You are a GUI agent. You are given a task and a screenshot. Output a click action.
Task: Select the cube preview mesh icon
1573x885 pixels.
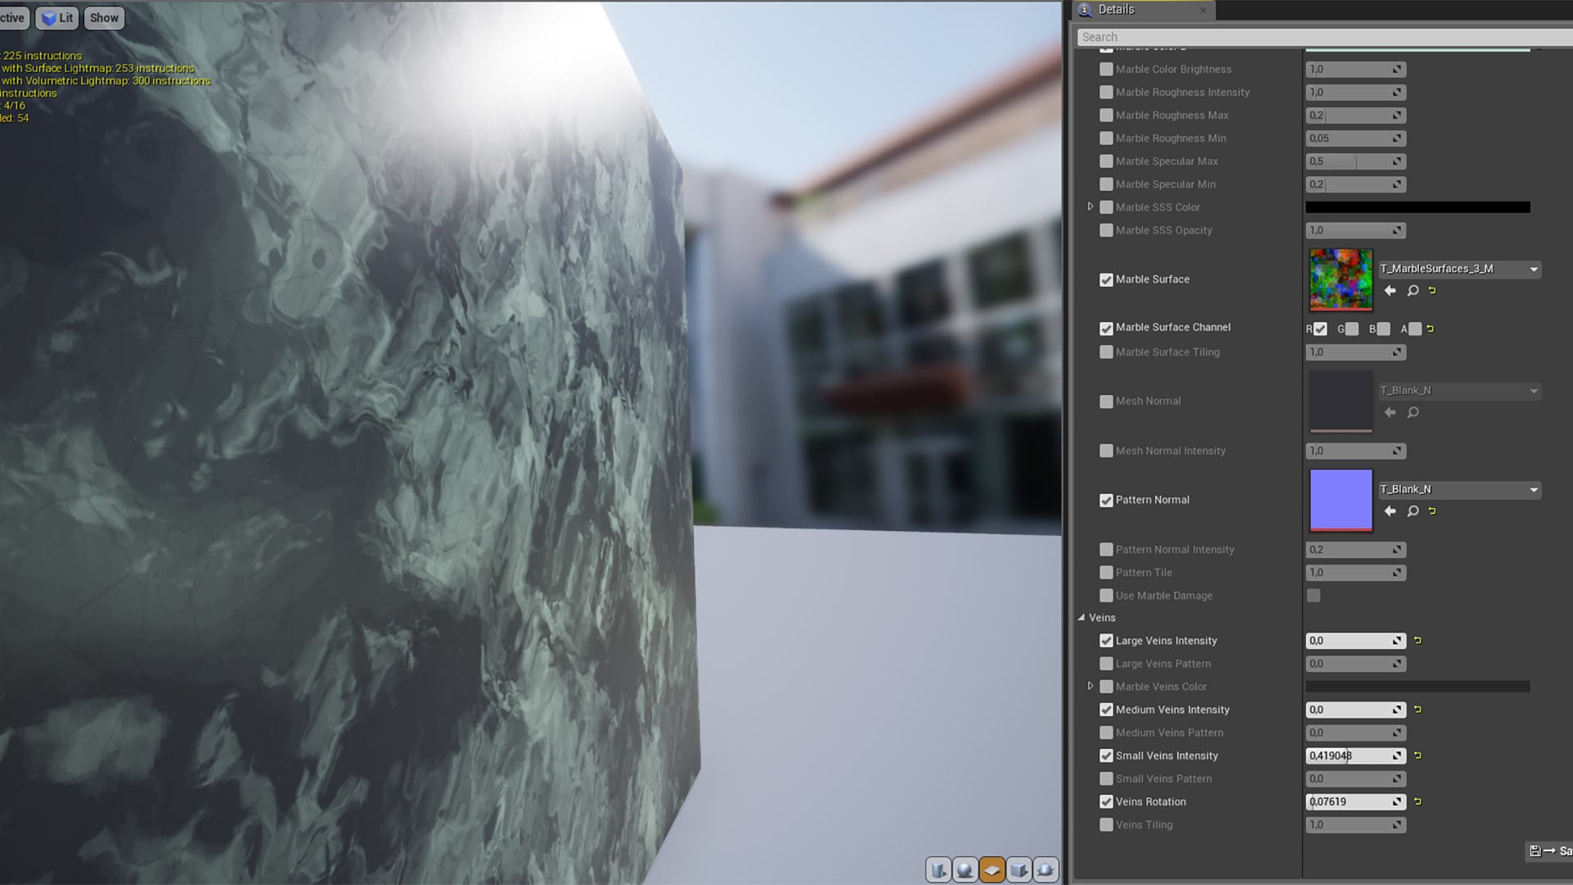pos(1018,869)
